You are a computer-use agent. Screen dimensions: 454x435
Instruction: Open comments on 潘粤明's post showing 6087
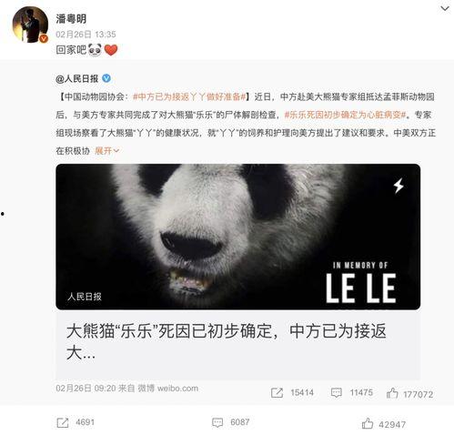click(231, 422)
